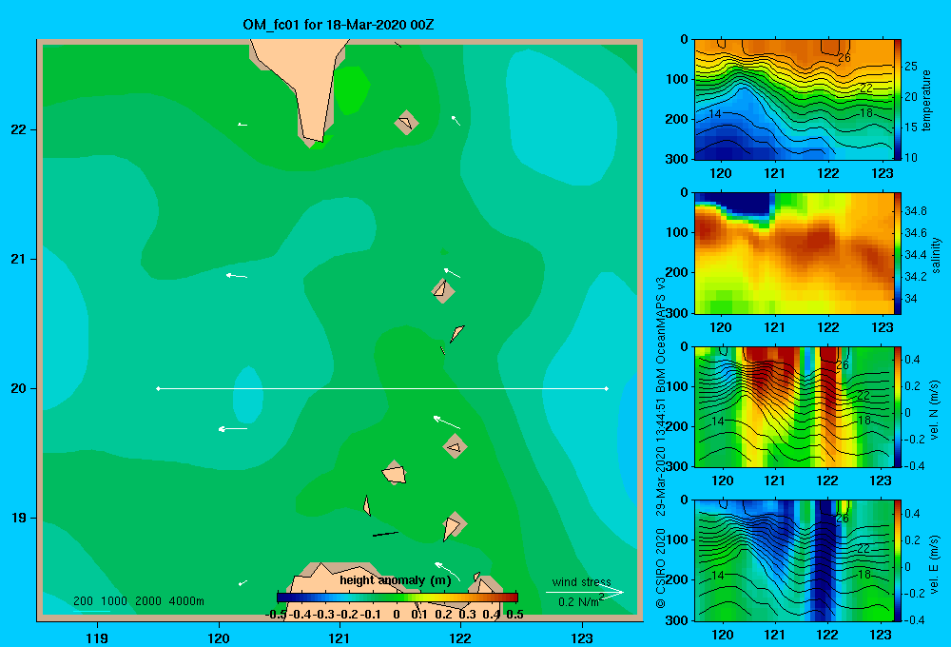Click the salinity color scale bar

(x=898, y=253)
